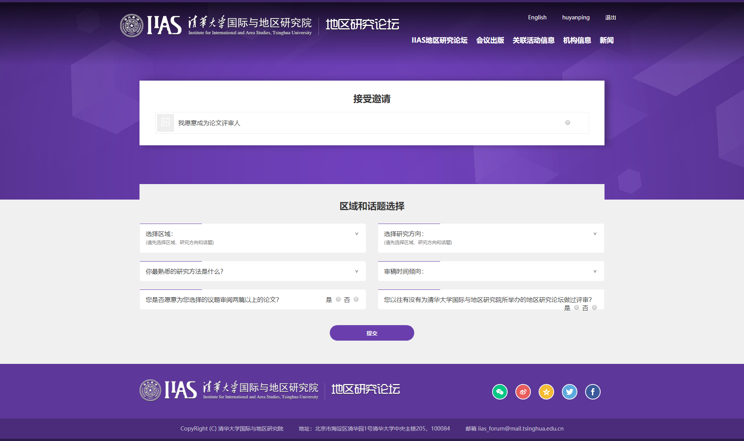The image size is (744, 441).
Task: Open the Twitter icon in the footer
Action: pyautogui.click(x=570, y=392)
